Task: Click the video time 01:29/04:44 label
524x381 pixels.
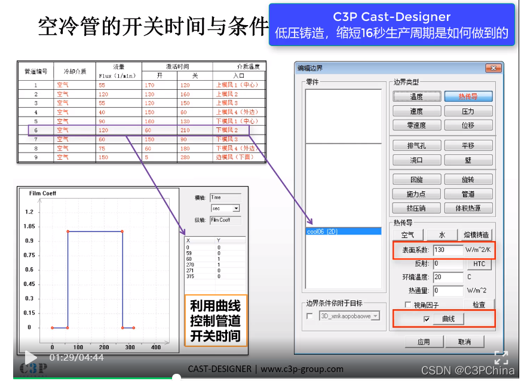Action: pyautogui.click(x=76, y=358)
